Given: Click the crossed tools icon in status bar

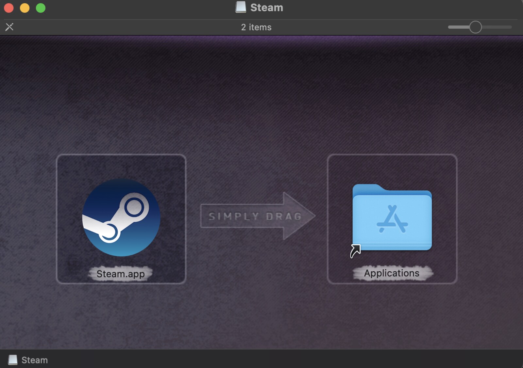Looking at the screenshot, I should pos(9,27).
